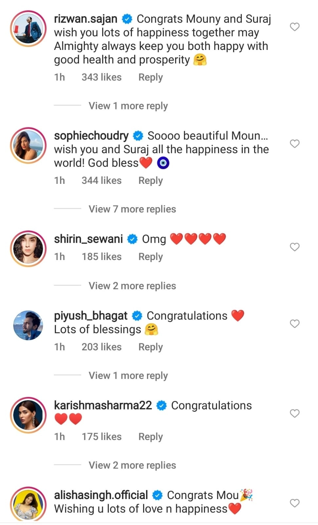The width and height of the screenshot is (318, 525).
Task: Tap heart icon on sophiechoudry's comment
Action: click(x=295, y=143)
